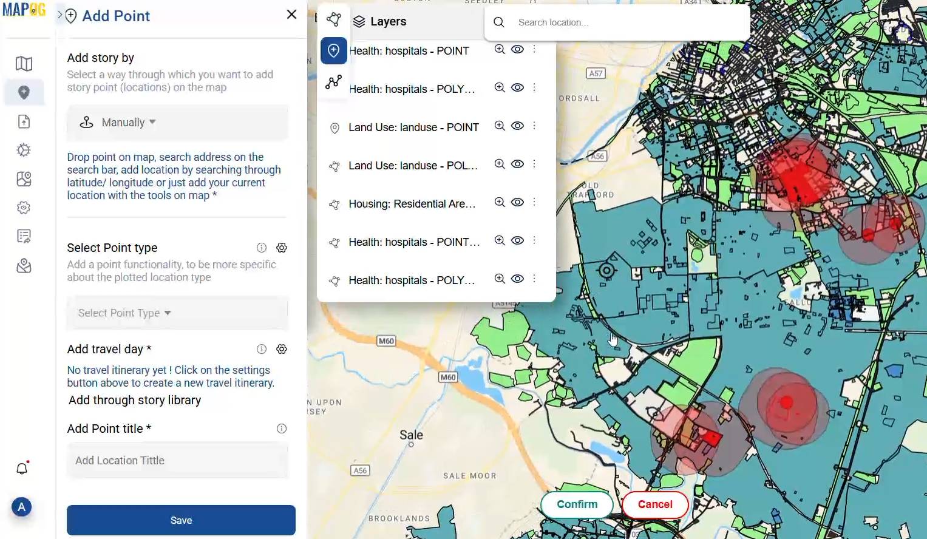Image resolution: width=927 pixels, height=539 pixels.
Task: Click the Layers panel header
Action: [380, 21]
